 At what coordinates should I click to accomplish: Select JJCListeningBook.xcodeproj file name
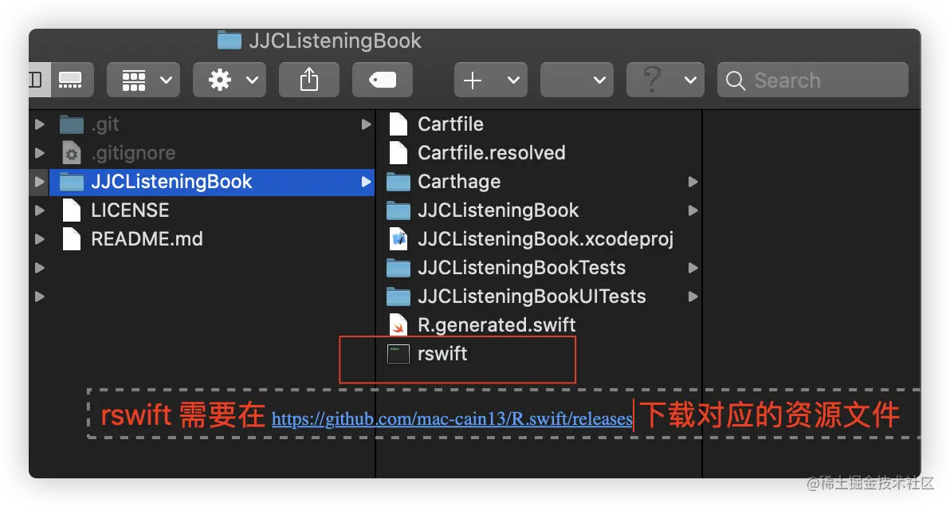point(545,239)
